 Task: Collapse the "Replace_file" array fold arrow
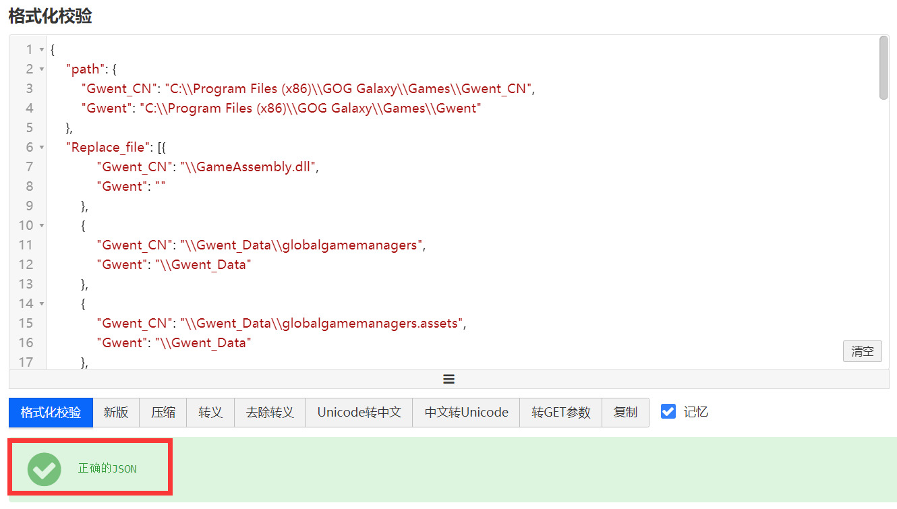click(42, 148)
